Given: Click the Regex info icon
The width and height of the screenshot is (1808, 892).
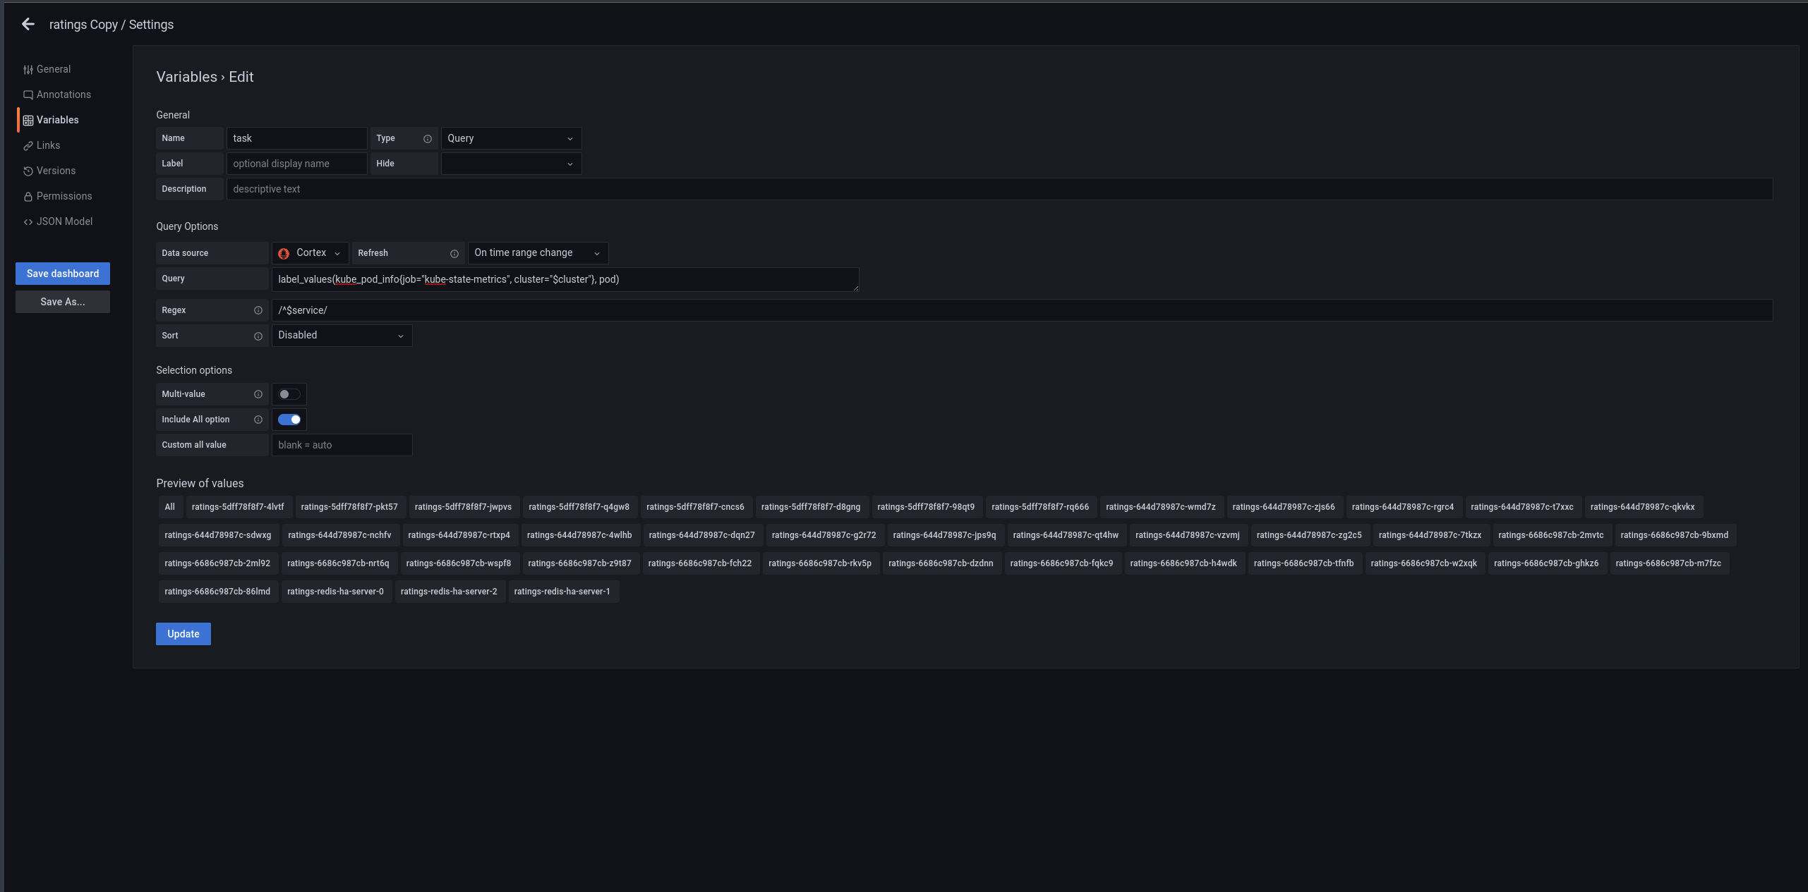Looking at the screenshot, I should 258,310.
